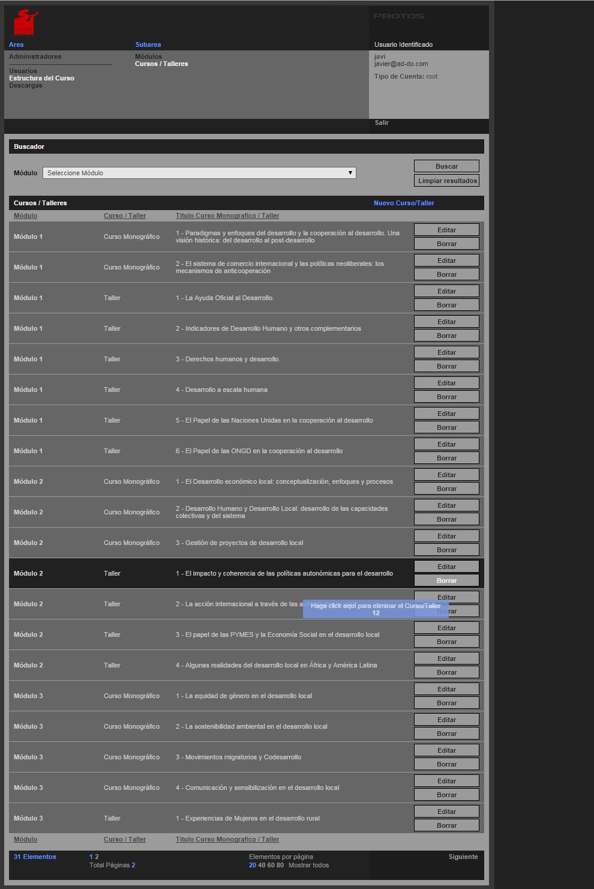Edit the Movimientos migratorios y Codesarrollo course
The width and height of the screenshot is (594, 889).
point(446,750)
